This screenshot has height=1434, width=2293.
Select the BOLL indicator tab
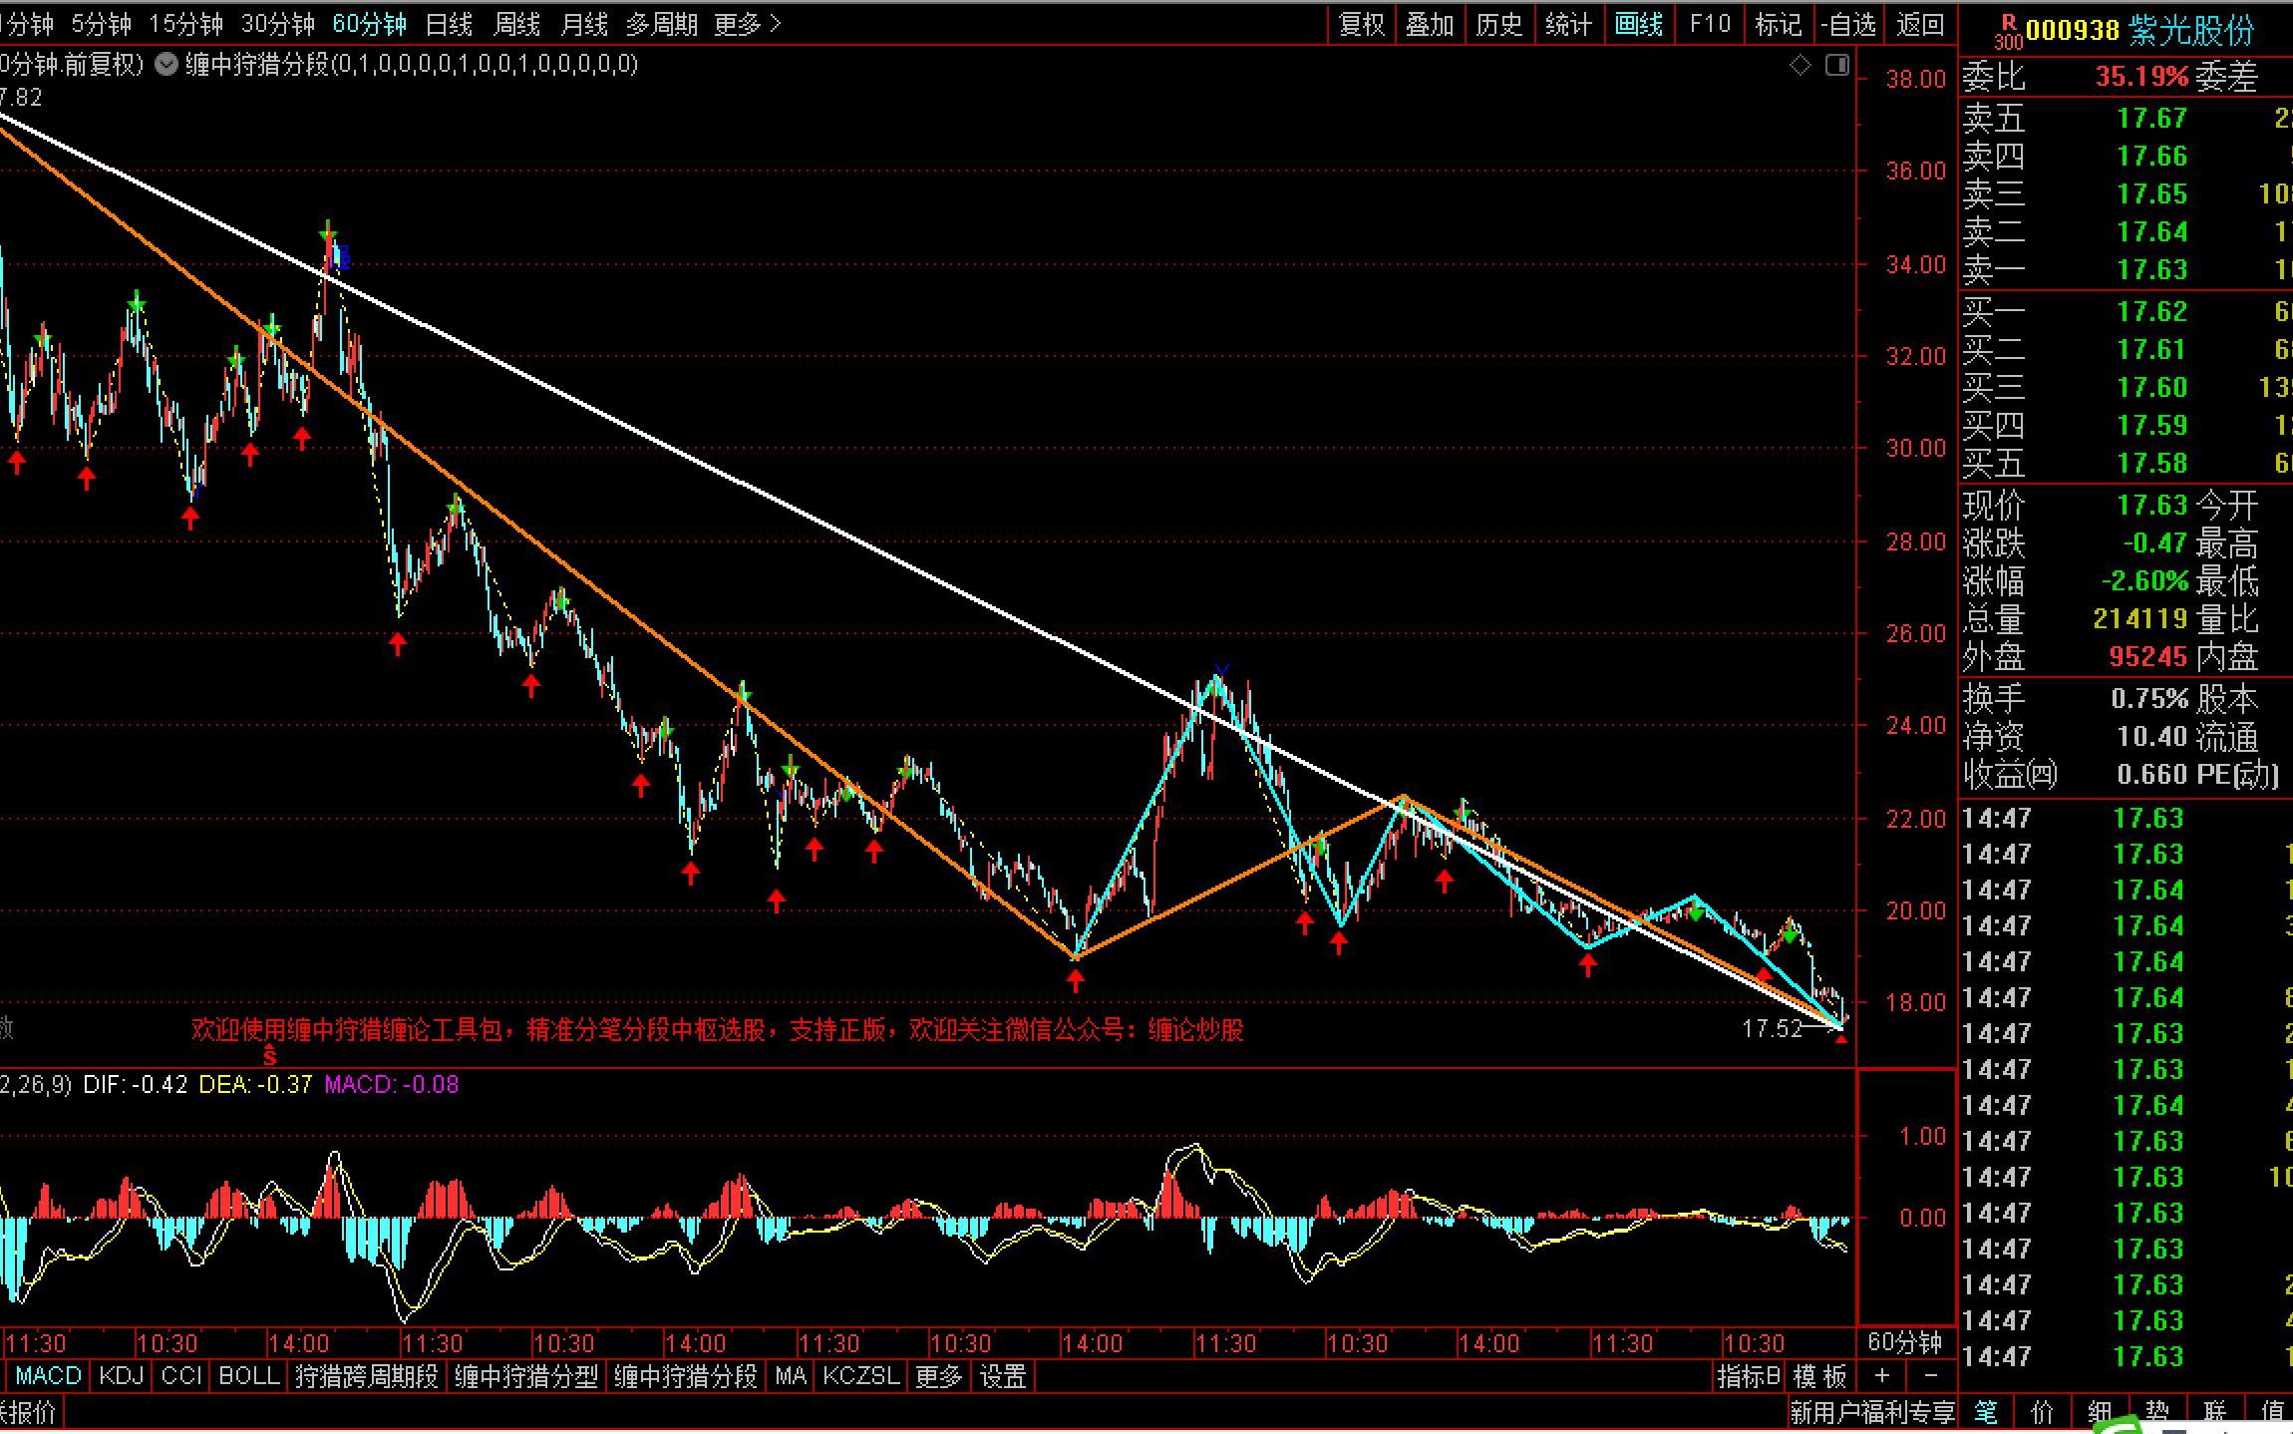248,1376
